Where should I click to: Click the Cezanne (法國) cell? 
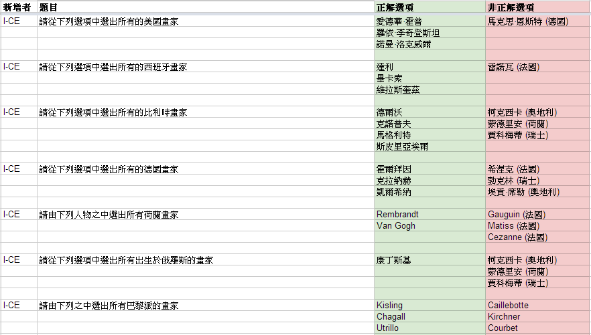click(538, 237)
